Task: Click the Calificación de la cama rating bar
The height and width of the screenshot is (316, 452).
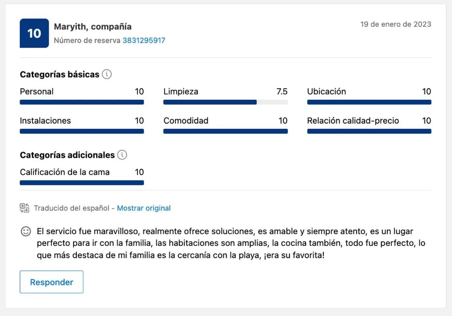Action: 82,183
